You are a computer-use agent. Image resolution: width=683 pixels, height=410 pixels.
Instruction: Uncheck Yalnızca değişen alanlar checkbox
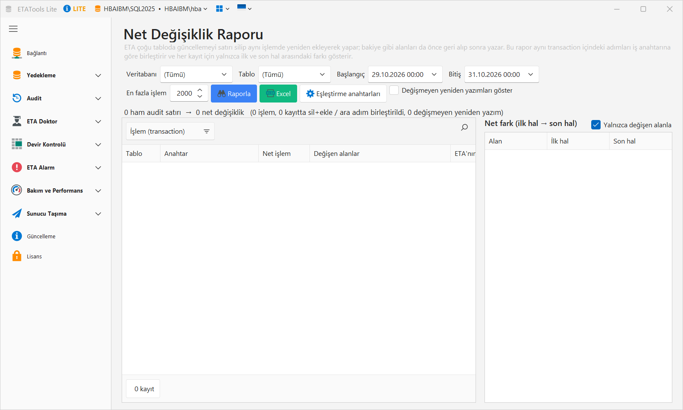coord(596,125)
